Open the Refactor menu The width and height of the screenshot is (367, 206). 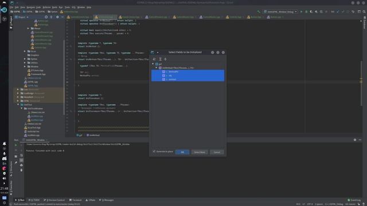click(x=46, y=7)
